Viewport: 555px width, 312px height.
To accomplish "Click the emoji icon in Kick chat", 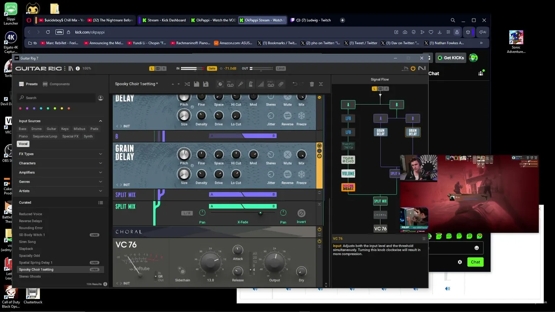I will click(477, 248).
